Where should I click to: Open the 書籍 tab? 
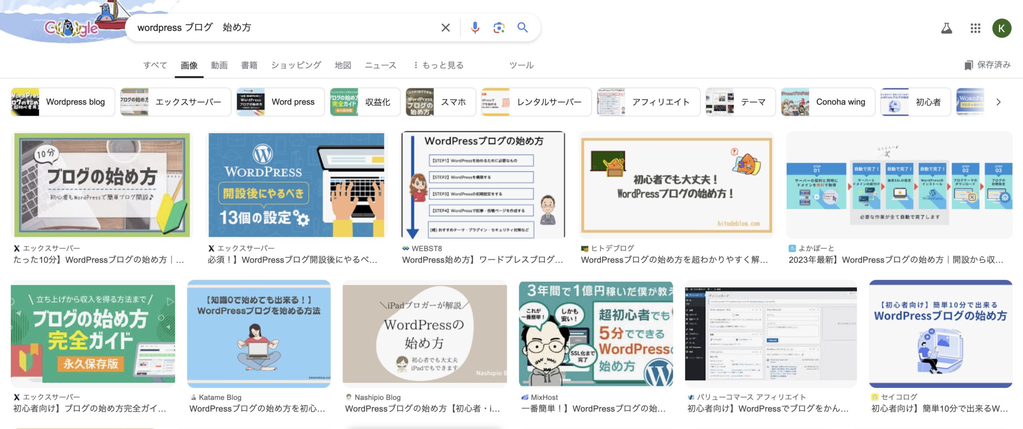(x=249, y=65)
